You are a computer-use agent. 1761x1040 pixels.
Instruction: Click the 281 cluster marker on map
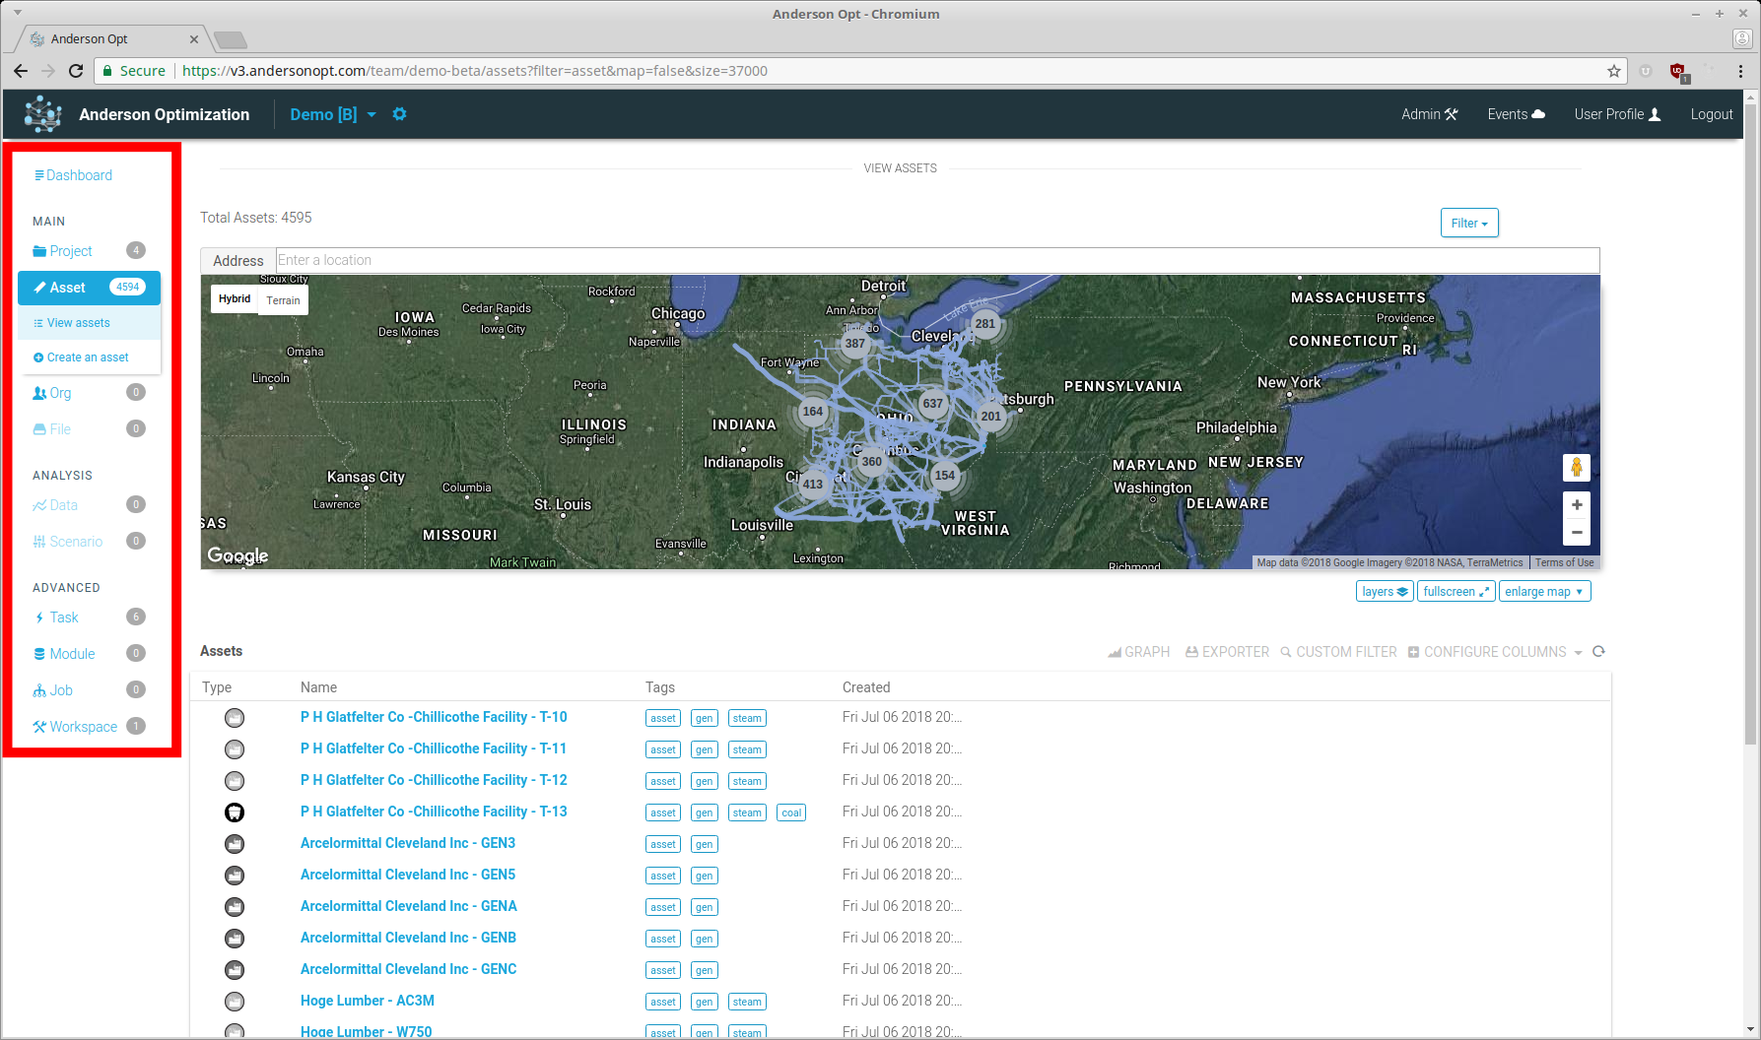tap(984, 324)
